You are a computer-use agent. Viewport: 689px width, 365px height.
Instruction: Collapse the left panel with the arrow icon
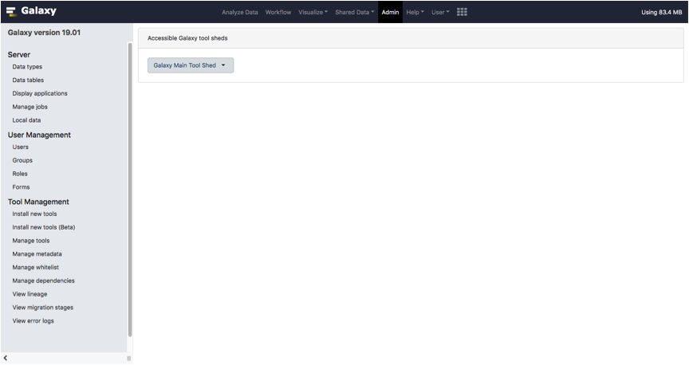coord(6,358)
